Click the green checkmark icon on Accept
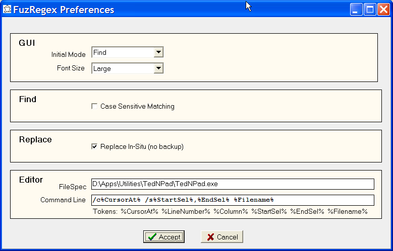Image resolution: width=393 pixels, height=251 pixels. coord(152,237)
